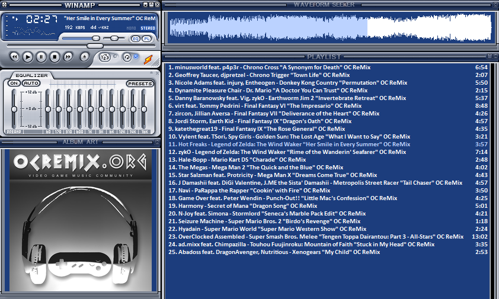This screenshot has height=299, width=499.
Task: Skip to the next track
Action: (x=68, y=57)
